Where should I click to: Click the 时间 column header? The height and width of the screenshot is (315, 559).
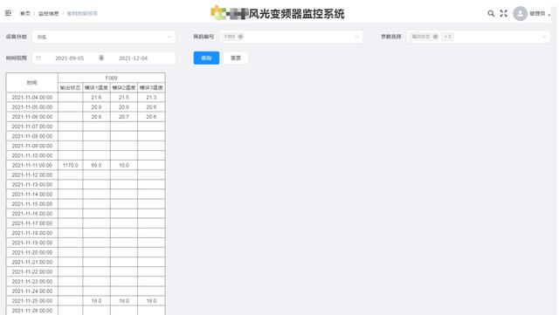pyautogui.click(x=32, y=83)
